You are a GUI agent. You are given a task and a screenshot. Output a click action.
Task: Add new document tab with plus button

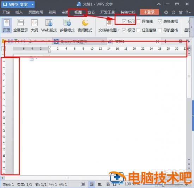point(165,42)
